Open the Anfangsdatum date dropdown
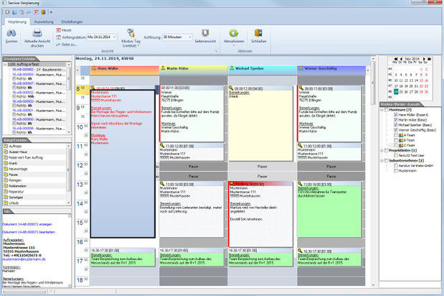 point(114,37)
